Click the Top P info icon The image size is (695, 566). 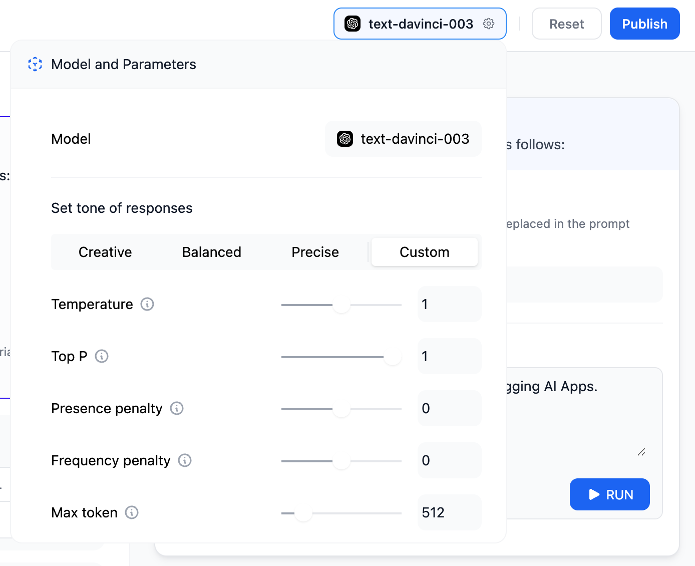tap(102, 356)
